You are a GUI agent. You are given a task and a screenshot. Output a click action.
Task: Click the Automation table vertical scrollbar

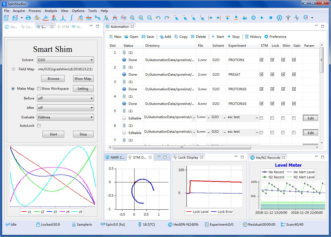pyautogui.click(x=322, y=60)
